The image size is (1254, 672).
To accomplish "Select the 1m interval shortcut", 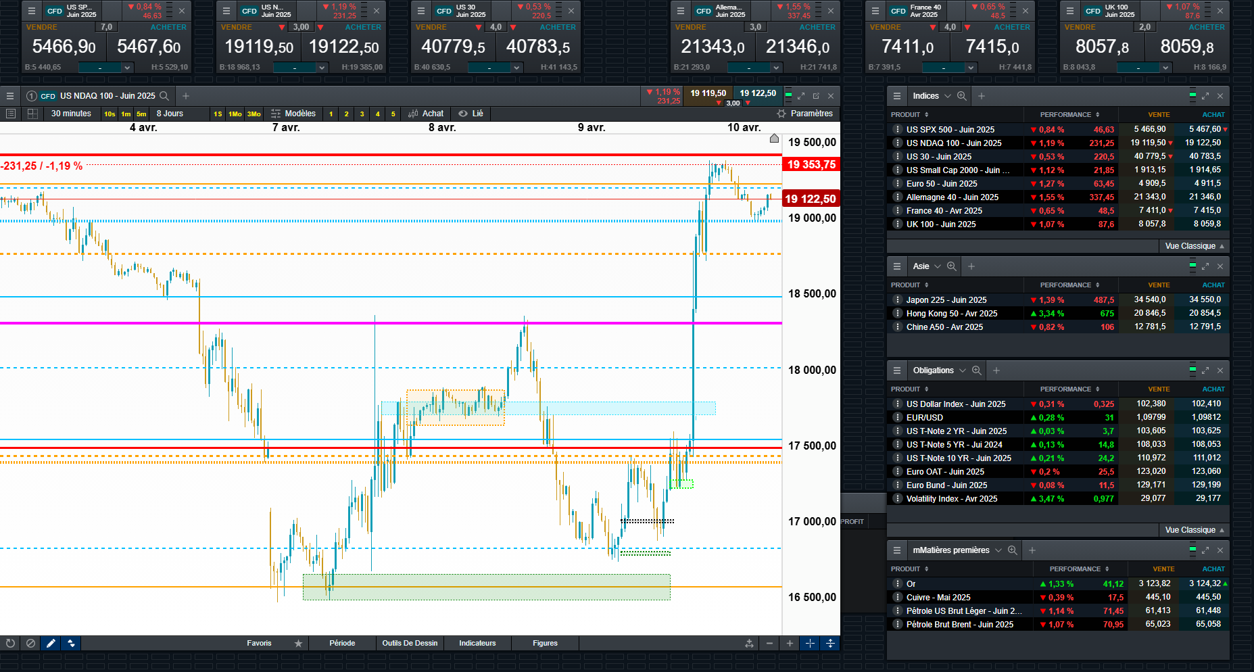I will (x=126, y=114).
